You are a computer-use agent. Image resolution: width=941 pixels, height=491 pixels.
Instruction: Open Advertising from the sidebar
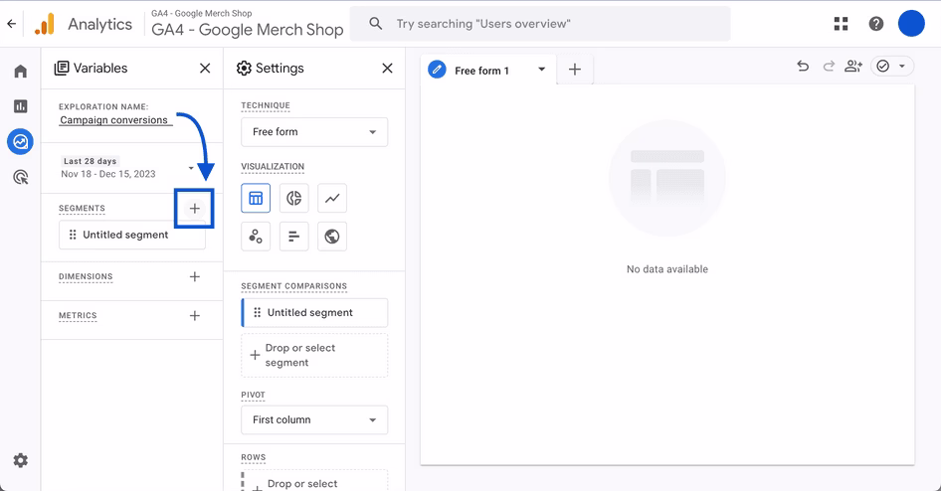tap(21, 178)
